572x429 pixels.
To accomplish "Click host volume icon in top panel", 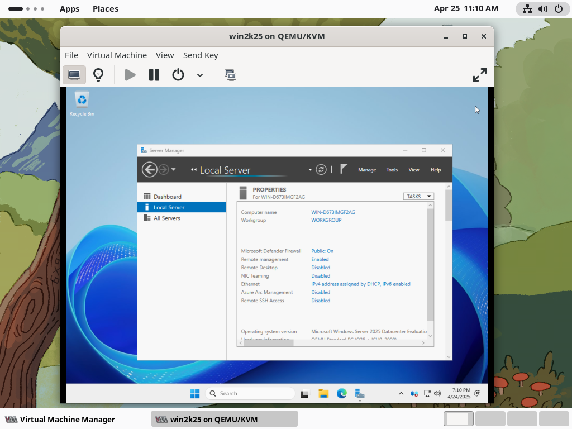I will (x=543, y=9).
